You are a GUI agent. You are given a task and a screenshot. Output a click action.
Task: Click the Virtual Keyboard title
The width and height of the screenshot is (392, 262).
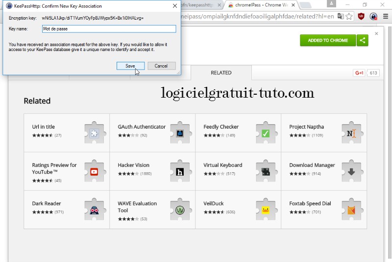tap(223, 165)
